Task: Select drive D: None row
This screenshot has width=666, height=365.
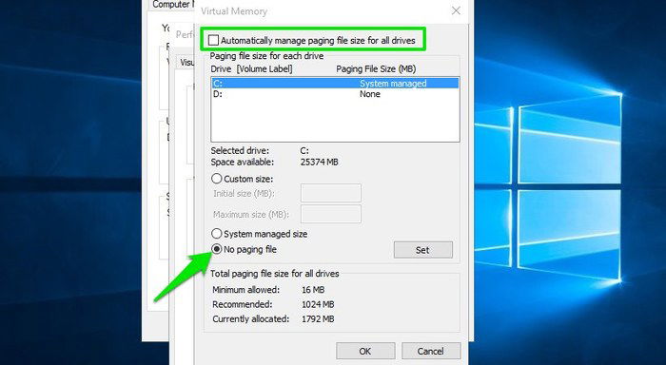Action: [335, 94]
